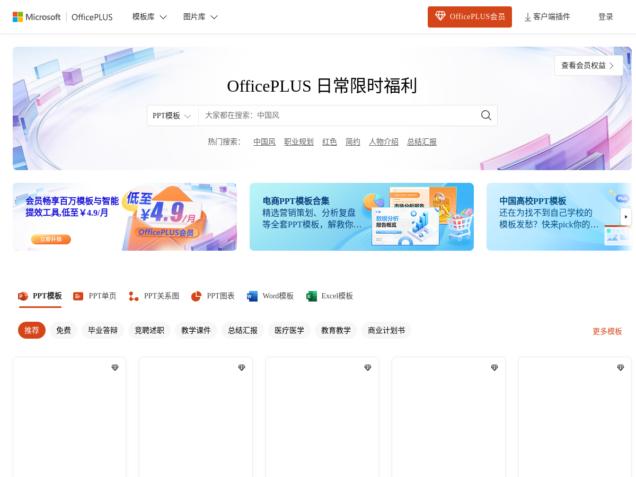The height and width of the screenshot is (477, 636).
Task: Focus the search input field
Action: (337, 116)
